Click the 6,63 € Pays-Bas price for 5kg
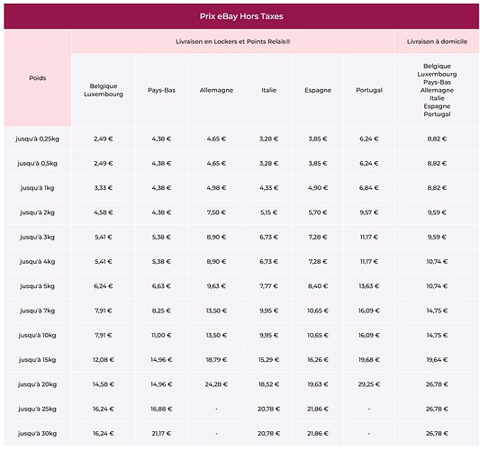The image size is (480, 450). pyautogui.click(x=161, y=286)
